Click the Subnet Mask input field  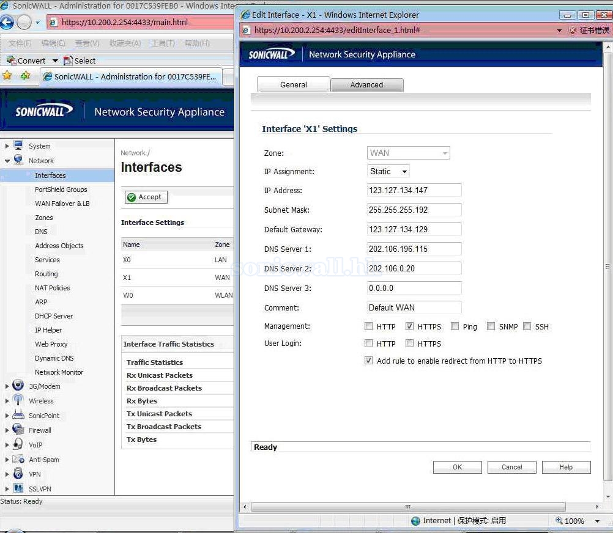[414, 210]
